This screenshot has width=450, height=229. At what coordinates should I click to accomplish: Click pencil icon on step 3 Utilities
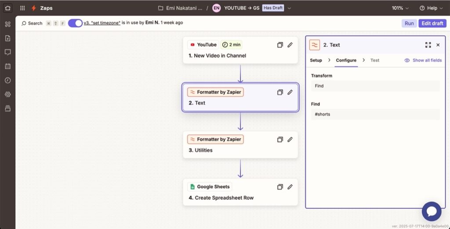coord(290,140)
